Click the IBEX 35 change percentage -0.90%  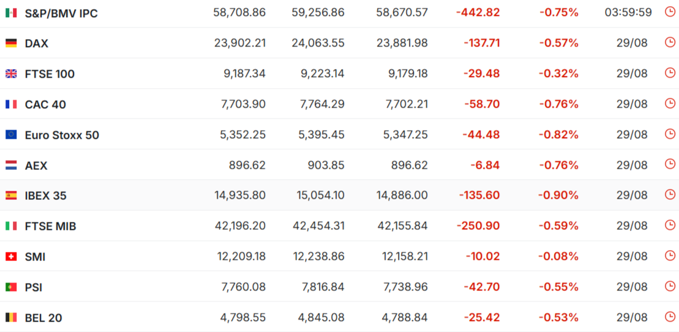558,196
